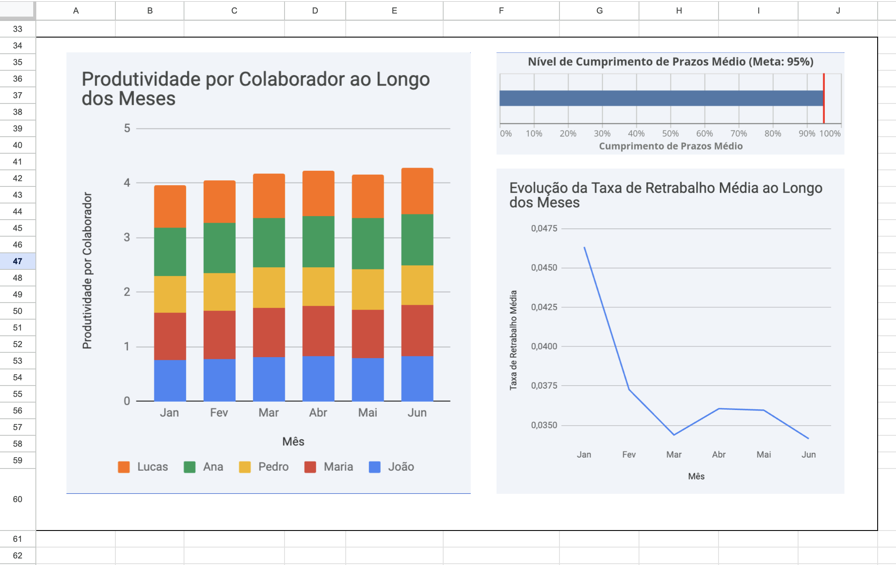This screenshot has height=565, width=896.
Task: Select column A header
Action: [x=76, y=10]
